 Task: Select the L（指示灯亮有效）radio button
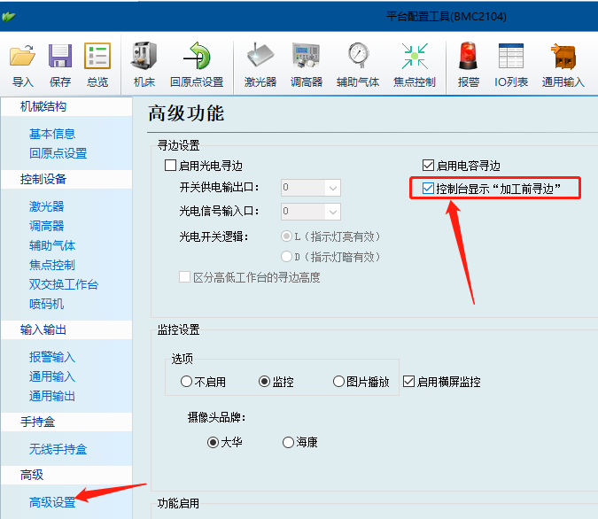(286, 236)
